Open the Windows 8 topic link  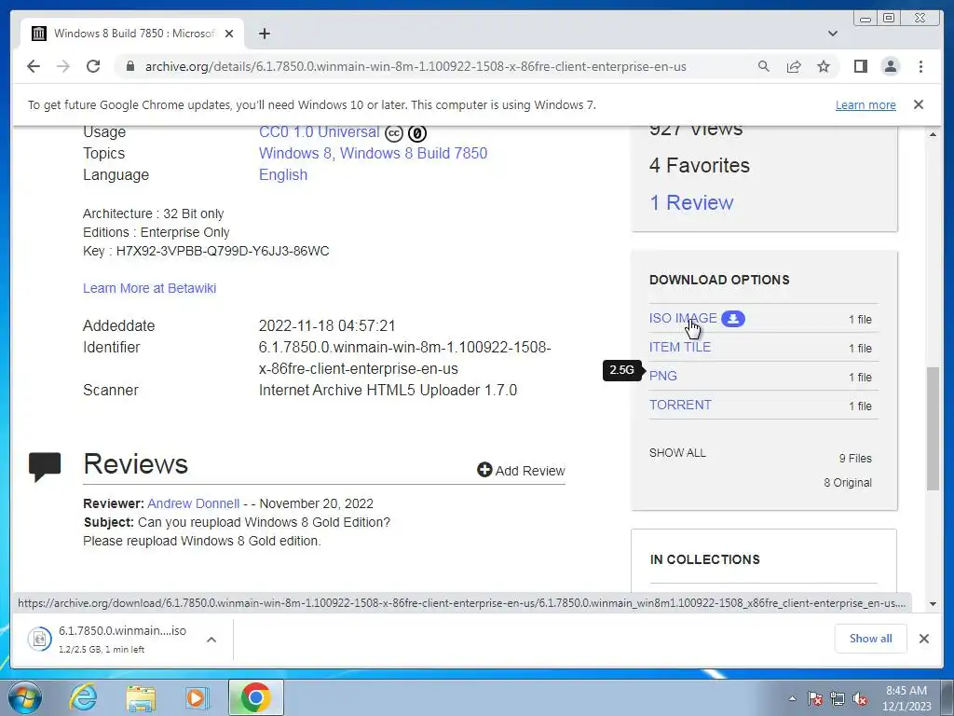tap(294, 154)
